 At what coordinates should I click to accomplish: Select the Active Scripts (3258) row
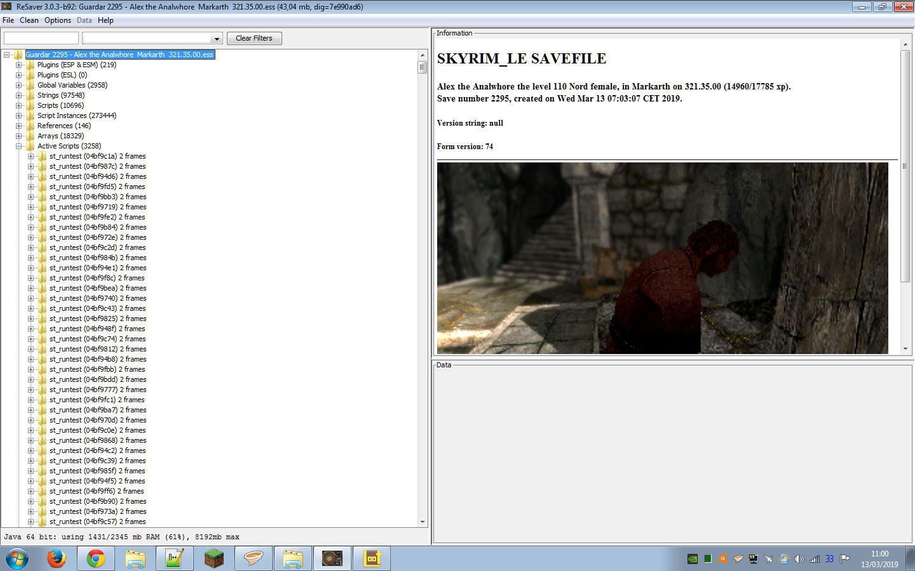tap(69, 146)
